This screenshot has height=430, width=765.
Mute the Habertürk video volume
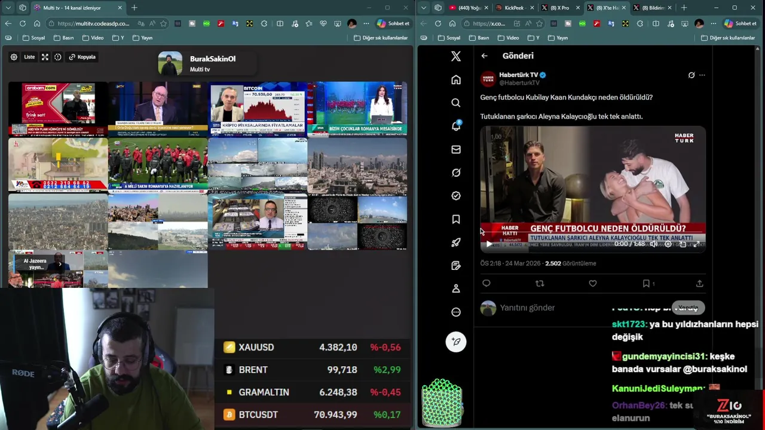click(x=654, y=244)
